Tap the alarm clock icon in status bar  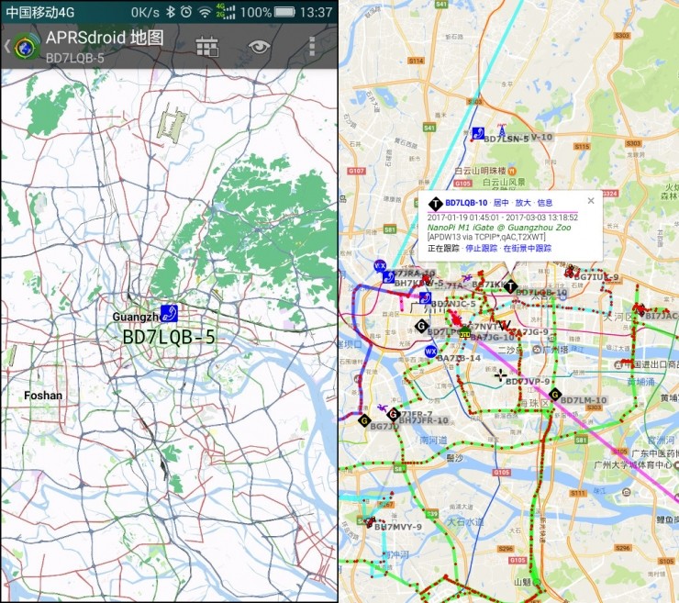[x=186, y=12]
